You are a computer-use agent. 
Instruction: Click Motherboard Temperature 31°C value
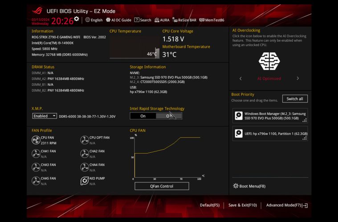pyautogui.click(x=169, y=55)
